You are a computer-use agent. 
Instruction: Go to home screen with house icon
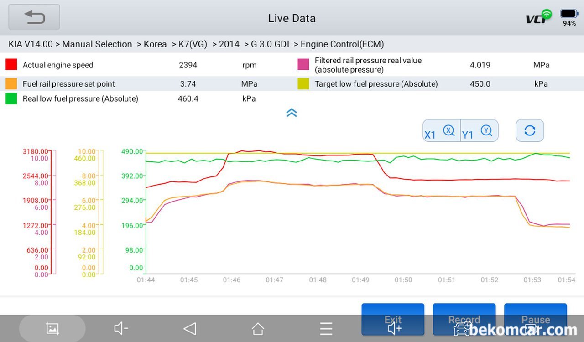pos(258,328)
